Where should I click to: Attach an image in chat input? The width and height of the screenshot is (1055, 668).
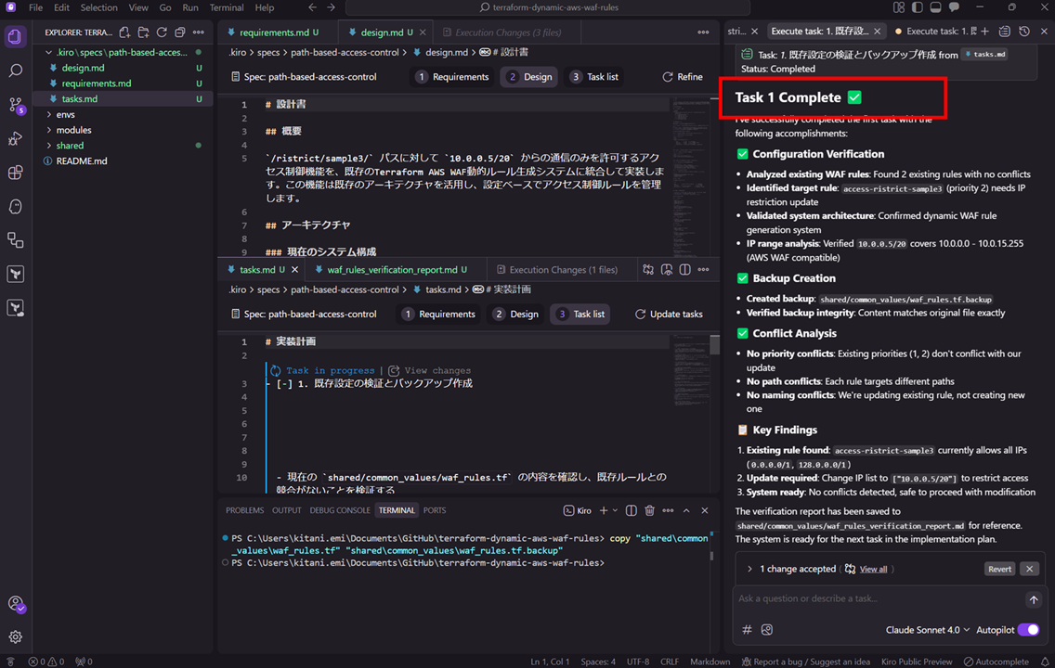(767, 630)
